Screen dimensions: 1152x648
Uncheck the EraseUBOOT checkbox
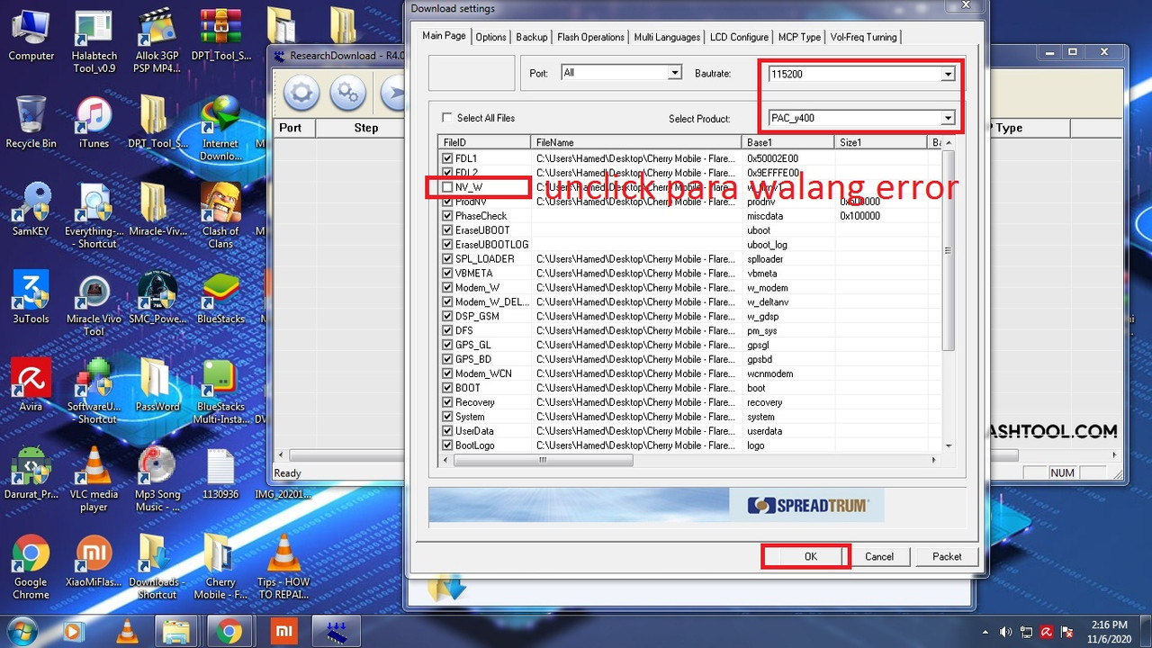[448, 230]
